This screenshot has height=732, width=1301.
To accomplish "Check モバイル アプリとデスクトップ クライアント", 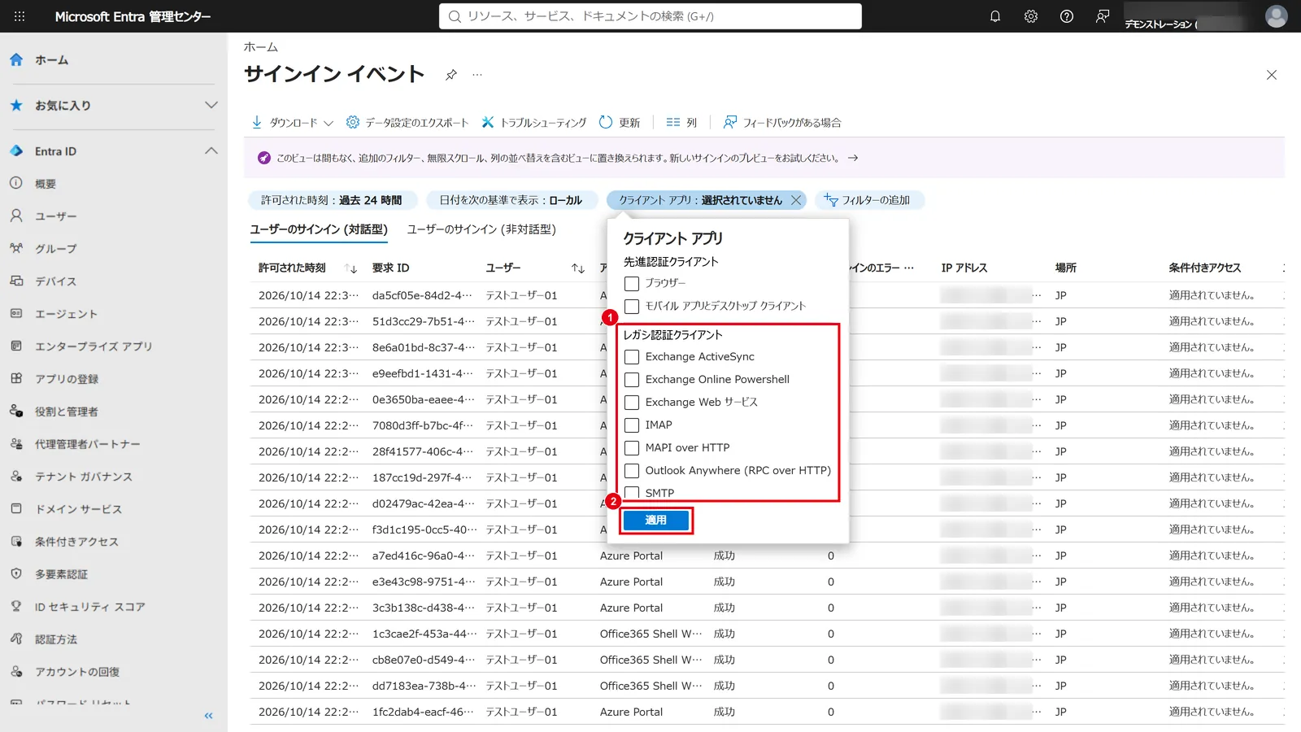I will [632, 307].
